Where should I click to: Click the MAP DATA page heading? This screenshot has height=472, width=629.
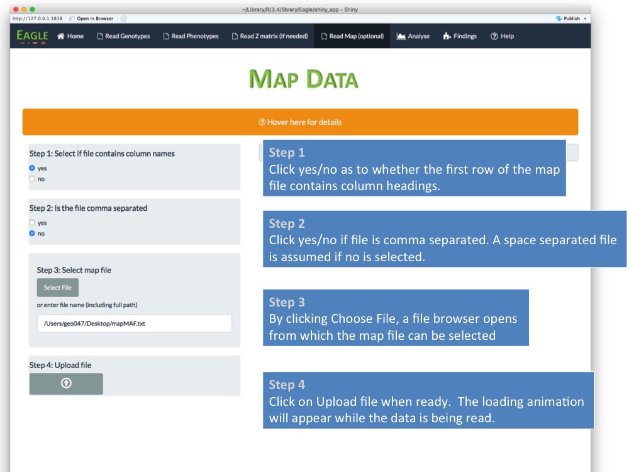303,79
